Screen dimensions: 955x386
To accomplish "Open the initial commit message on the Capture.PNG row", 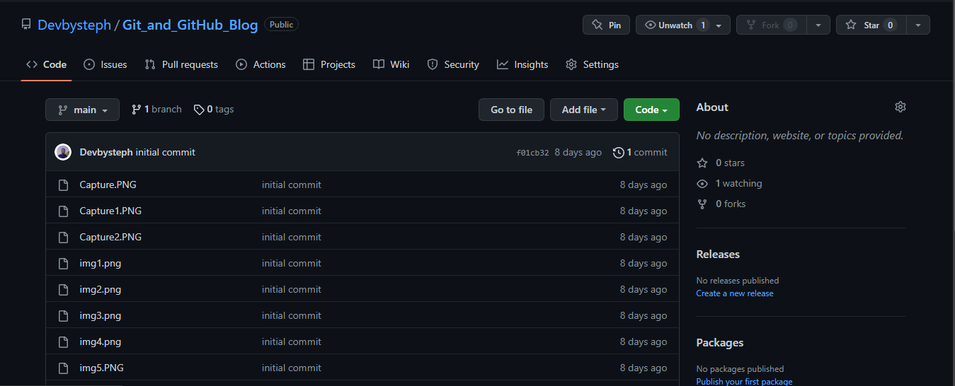I will (291, 185).
